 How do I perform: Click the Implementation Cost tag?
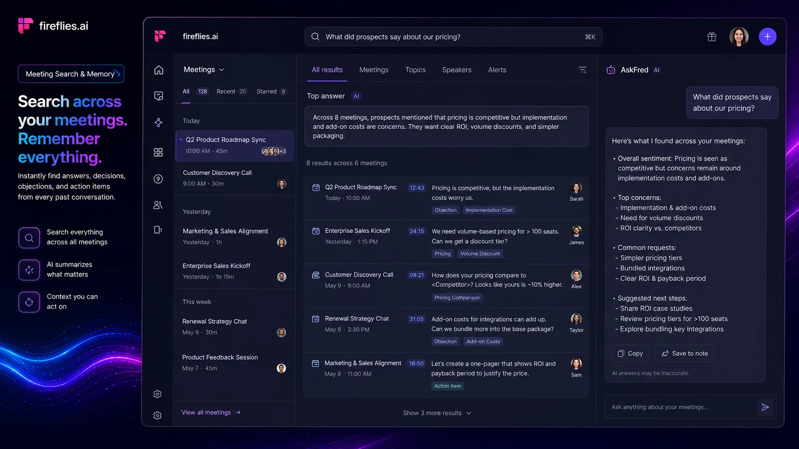click(489, 210)
